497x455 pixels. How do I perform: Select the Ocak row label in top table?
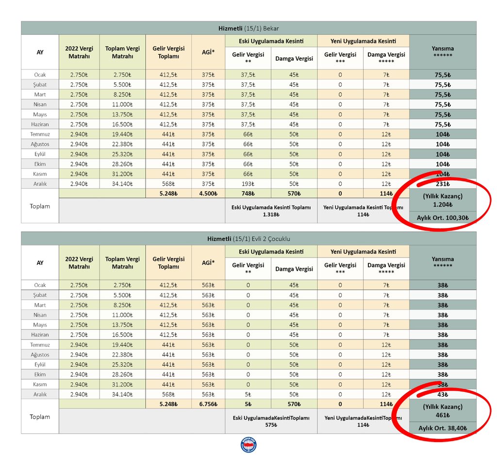click(x=39, y=74)
